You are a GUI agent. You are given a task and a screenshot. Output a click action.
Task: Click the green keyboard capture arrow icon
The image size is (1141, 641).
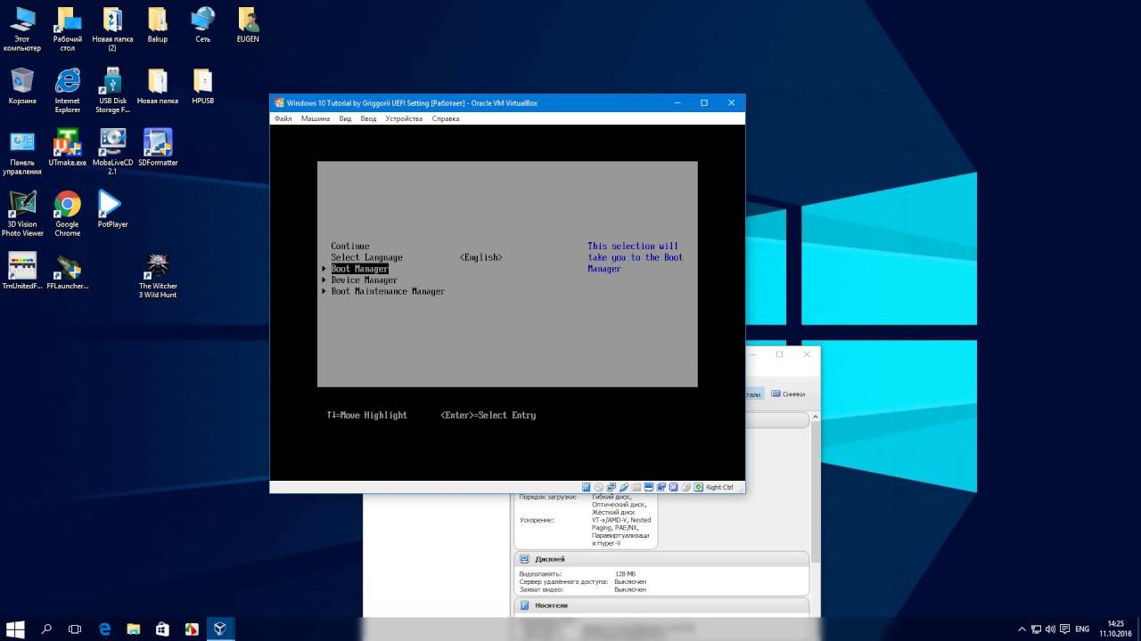[x=698, y=487]
